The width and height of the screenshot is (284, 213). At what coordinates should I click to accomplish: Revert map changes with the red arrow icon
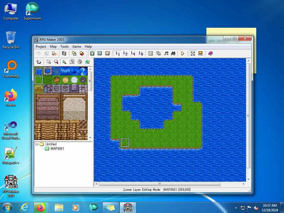[82, 54]
